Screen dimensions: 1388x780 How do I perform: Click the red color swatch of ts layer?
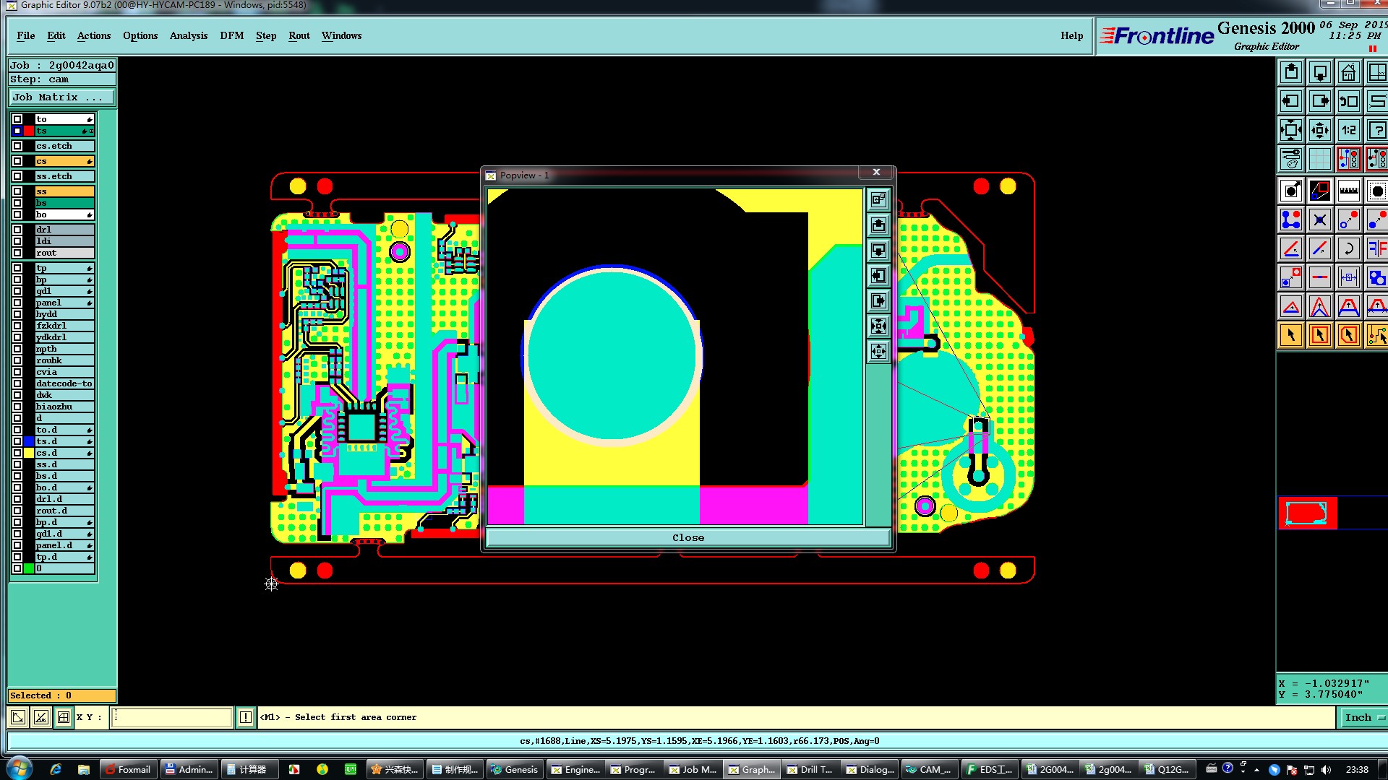[29, 131]
